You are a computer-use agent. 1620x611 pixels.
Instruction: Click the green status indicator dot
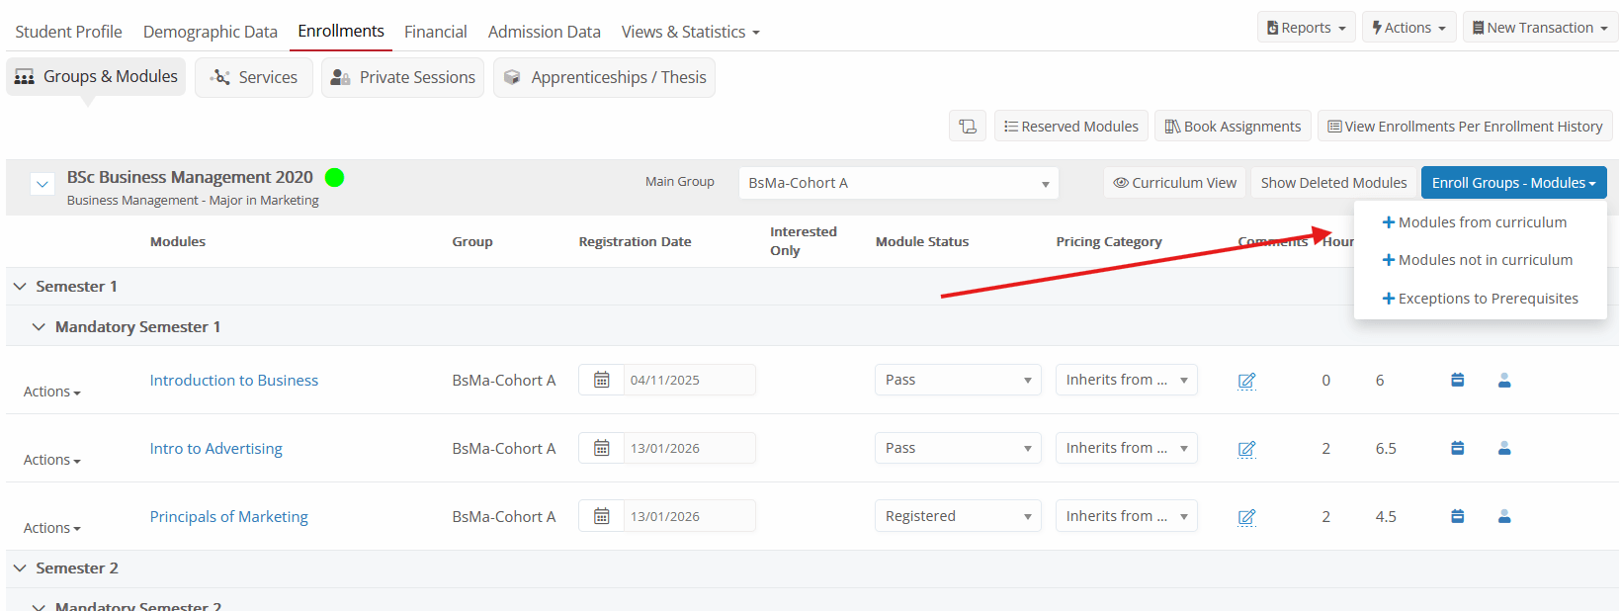(334, 178)
